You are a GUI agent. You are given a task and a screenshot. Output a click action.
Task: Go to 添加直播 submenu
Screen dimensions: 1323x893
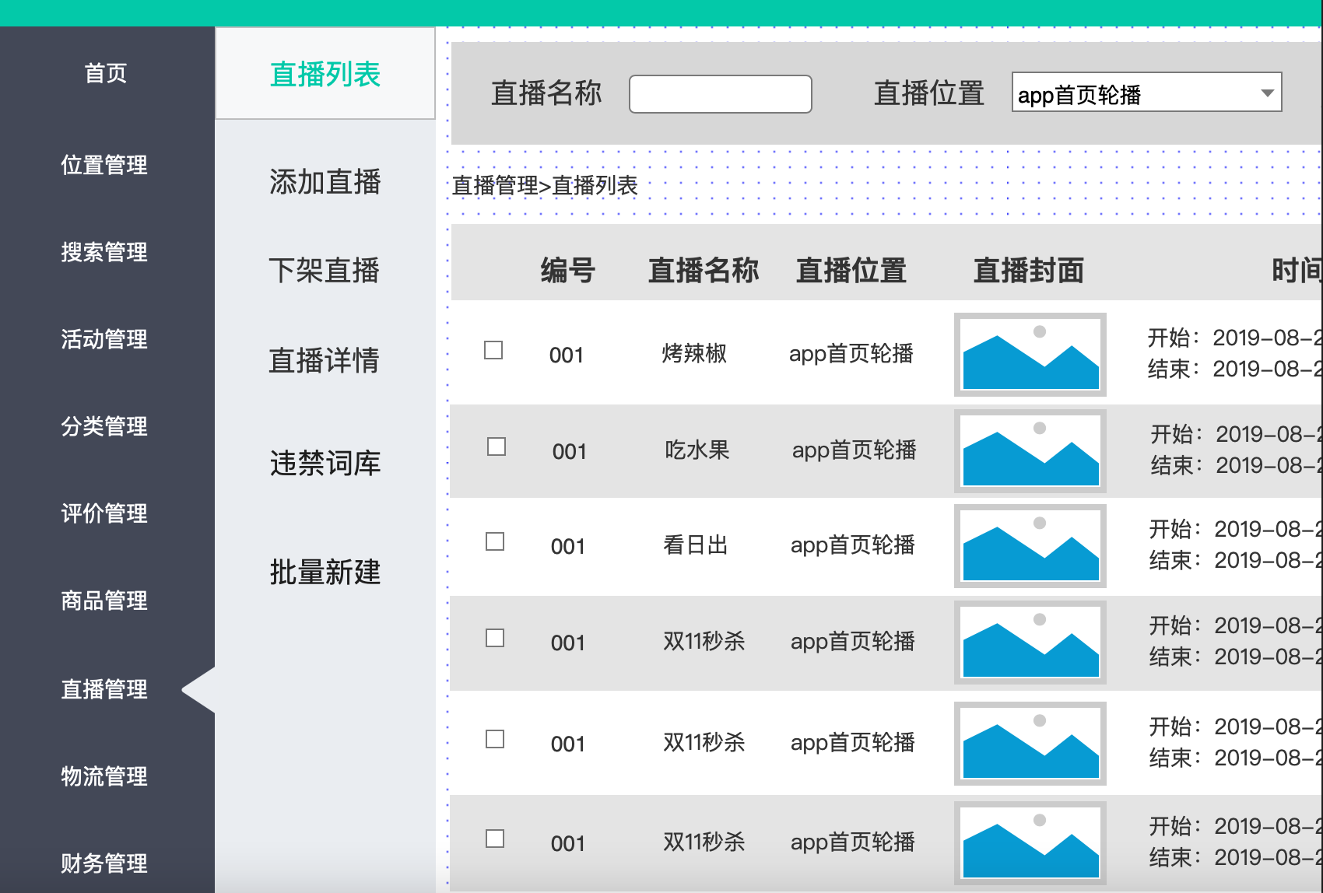click(x=325, y=182)
